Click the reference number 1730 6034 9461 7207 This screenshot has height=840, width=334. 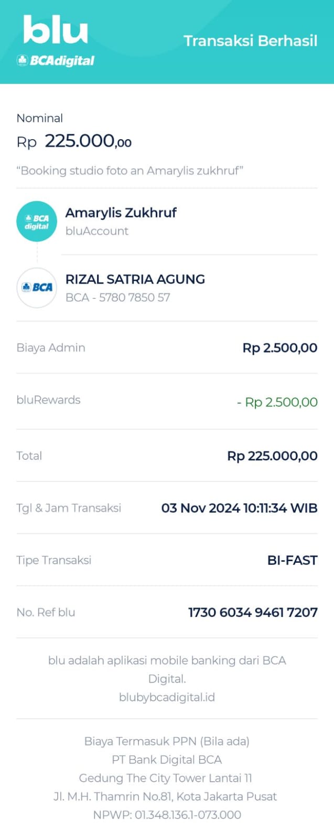253,612
